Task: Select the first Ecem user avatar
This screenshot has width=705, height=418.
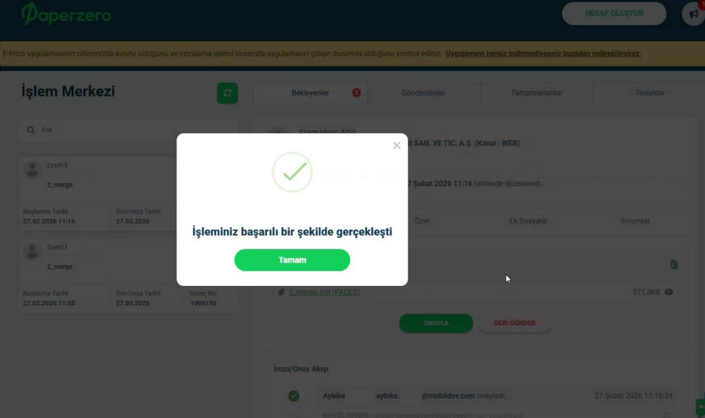Action: pyautogui.click(x=32, y=170)
